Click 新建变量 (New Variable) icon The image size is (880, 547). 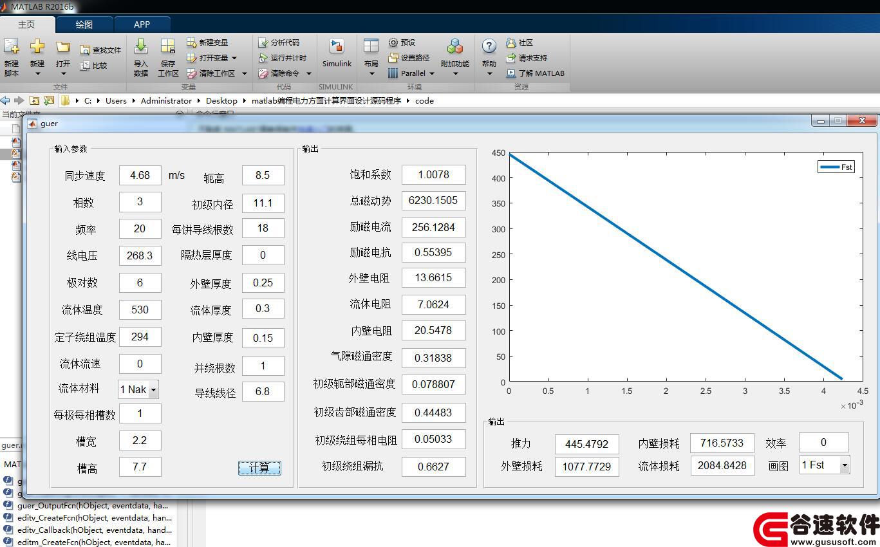pyautogui.click(x=191, y=42)
